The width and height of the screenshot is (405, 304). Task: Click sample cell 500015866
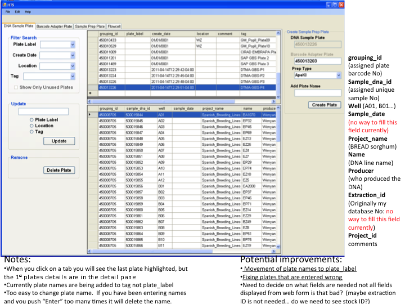click(141, 245)
